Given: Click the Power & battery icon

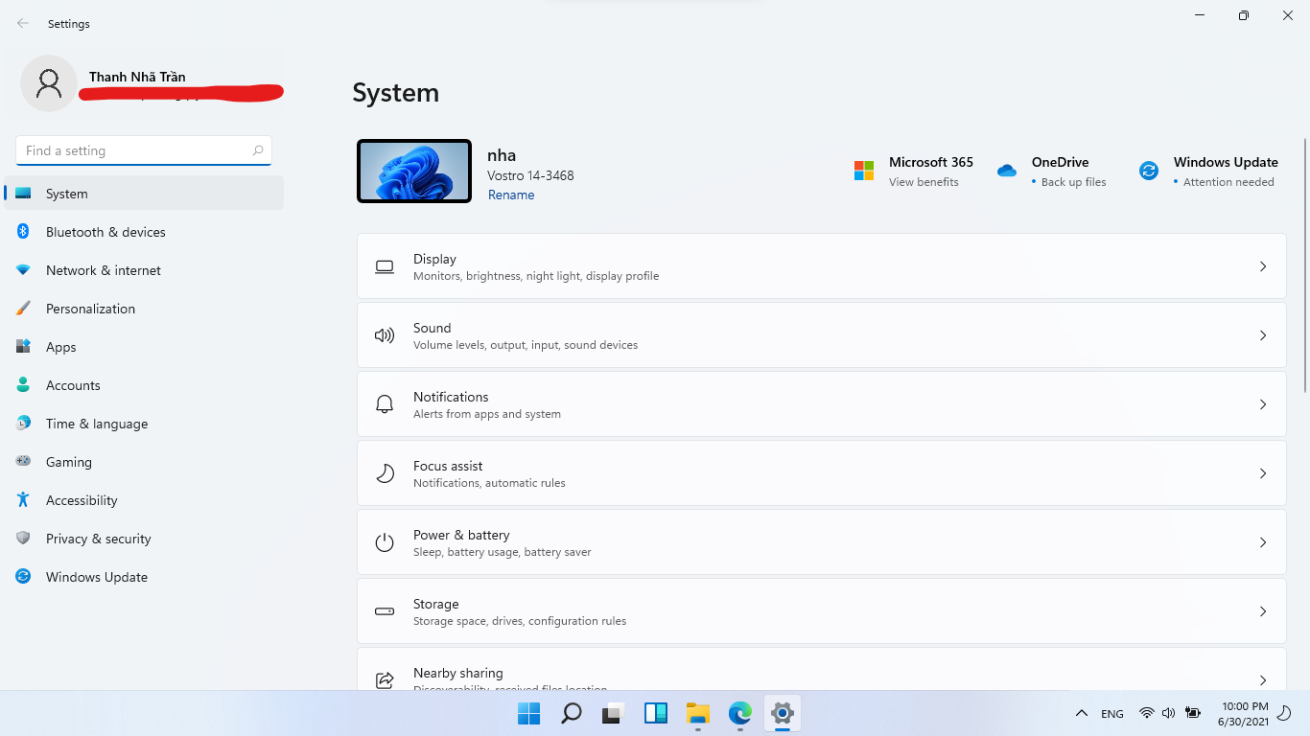Looking at the screenshot, I should (385, 542).
